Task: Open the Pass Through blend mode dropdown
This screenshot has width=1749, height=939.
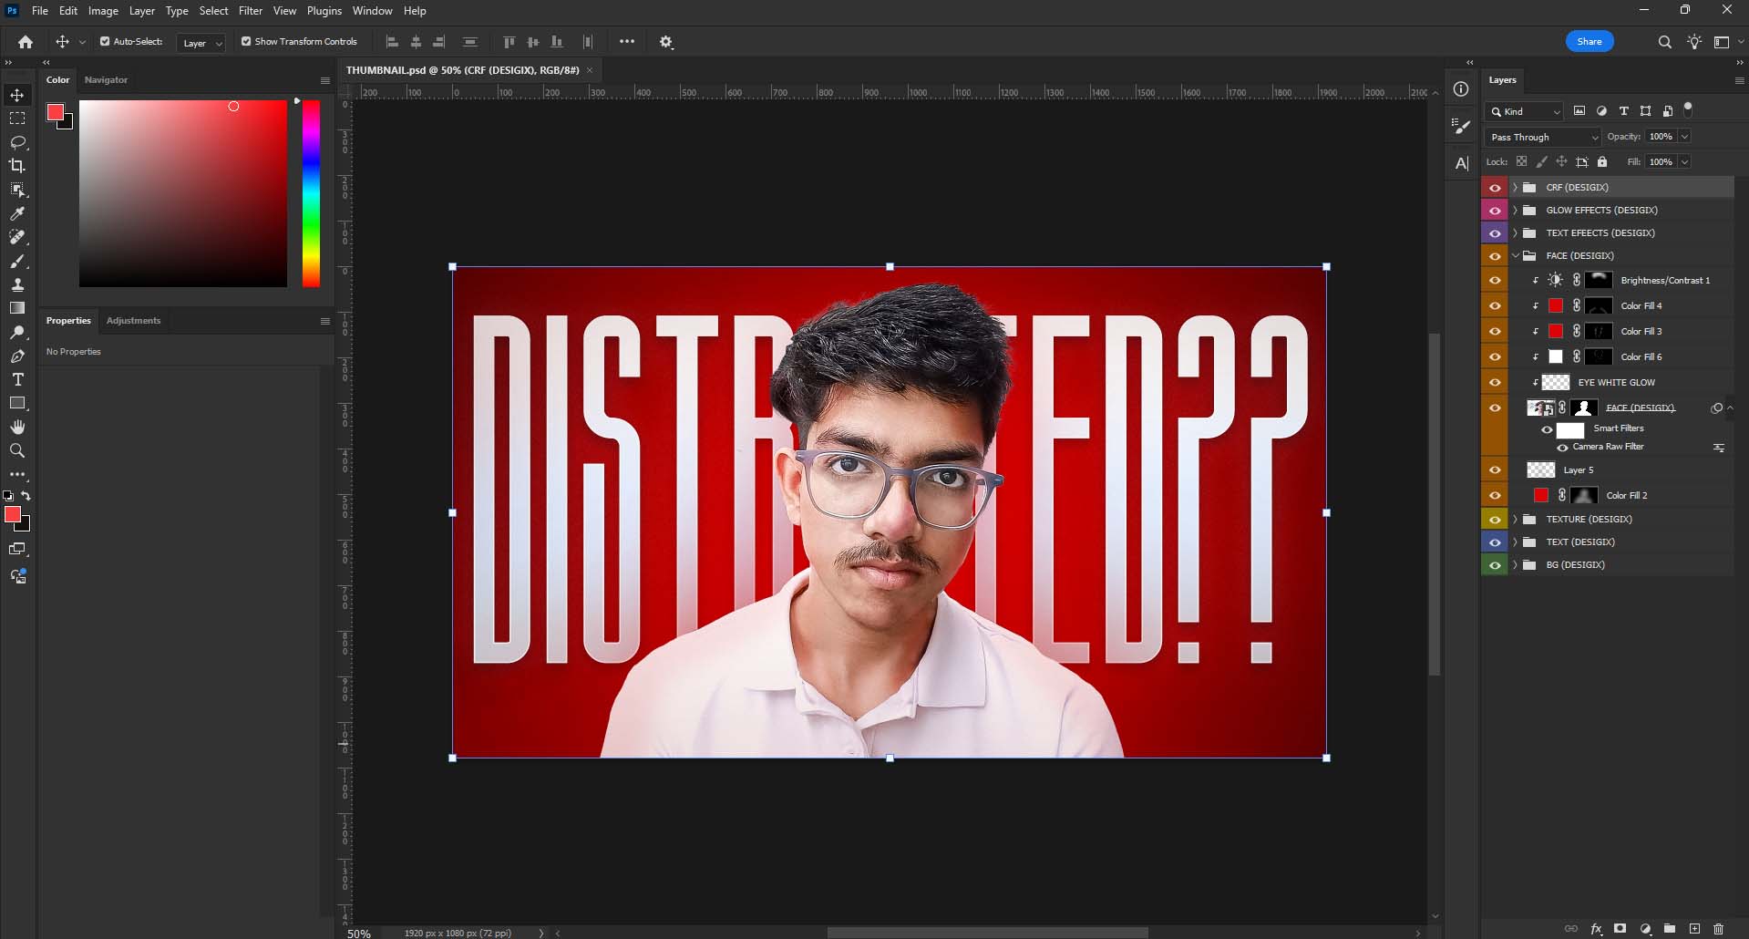Action: (1543, 137)
